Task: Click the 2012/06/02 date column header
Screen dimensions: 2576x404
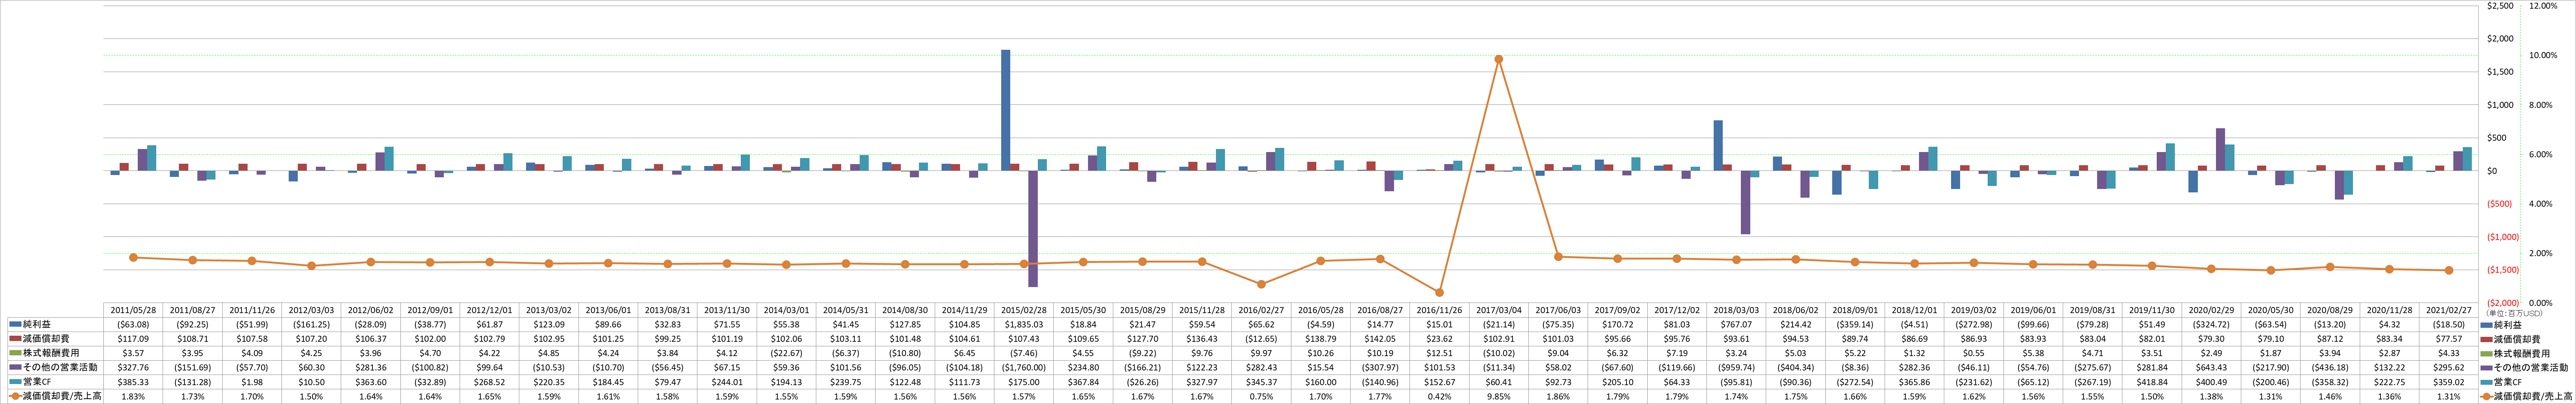Action: [x=371, y=310]
